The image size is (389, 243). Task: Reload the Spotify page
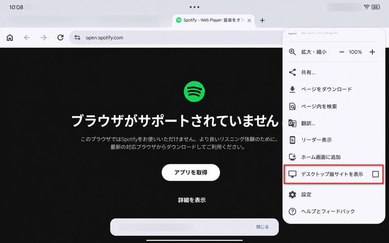(60, 37)
